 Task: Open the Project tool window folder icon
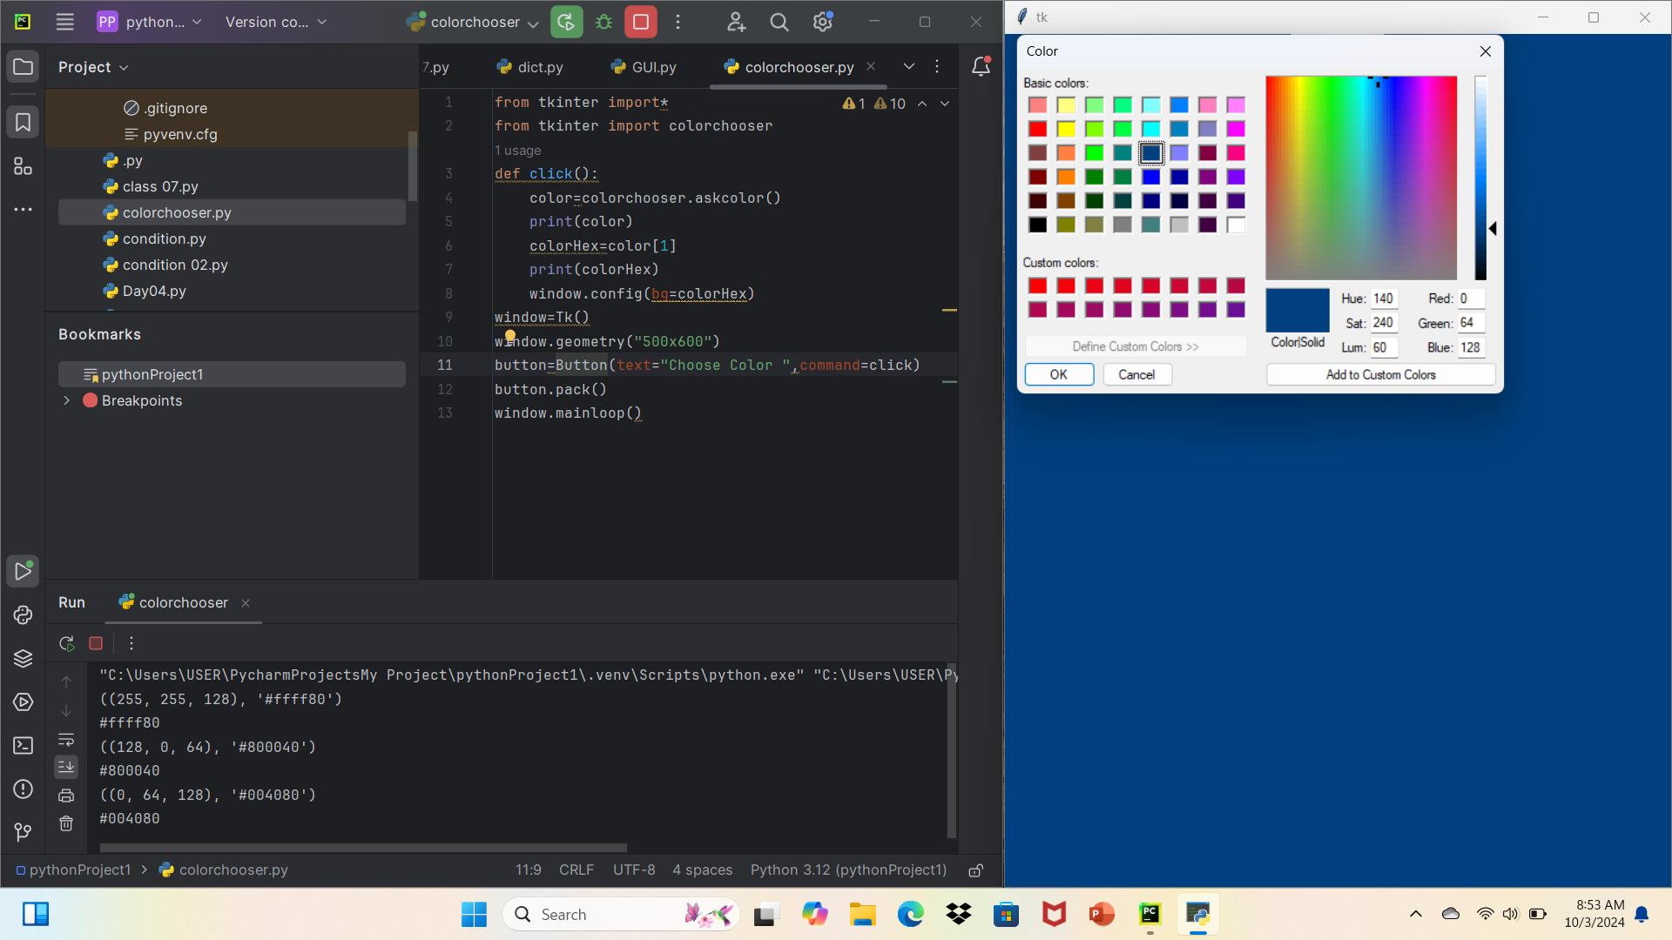tap(24, 67)
